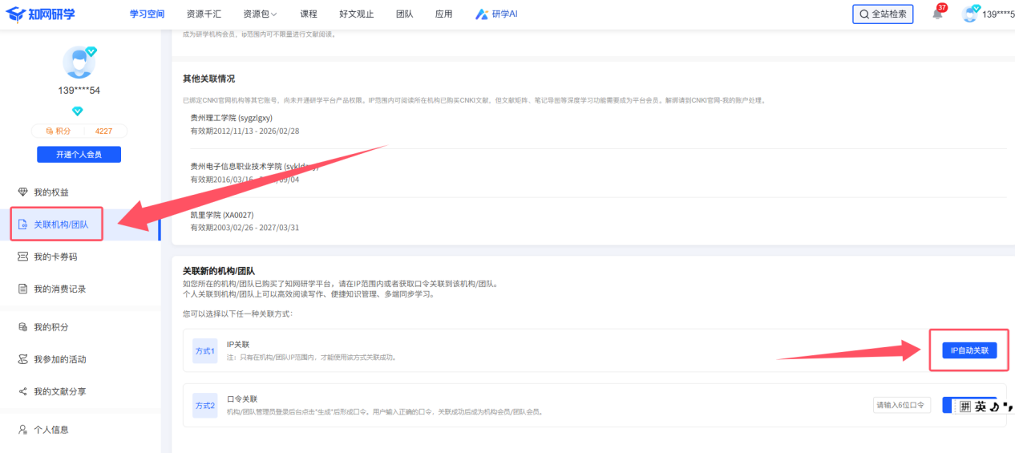Switch to 学习空间 tab
1015x453 pixels.
pos(147,14)
